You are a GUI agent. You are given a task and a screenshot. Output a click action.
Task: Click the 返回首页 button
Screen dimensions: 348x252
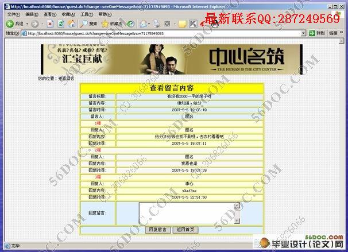pos(185,230)
